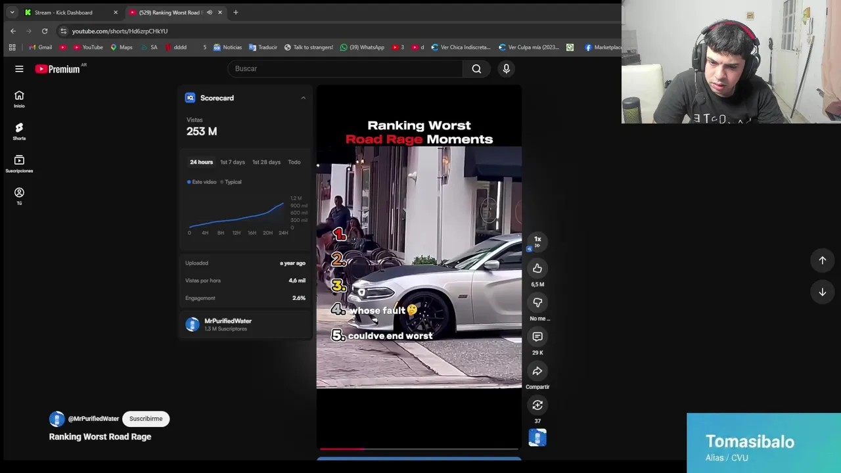The height and width of the screenshot is (473, 841).
Task: Go to next Short with down arrow
Action: pos(822,292)
